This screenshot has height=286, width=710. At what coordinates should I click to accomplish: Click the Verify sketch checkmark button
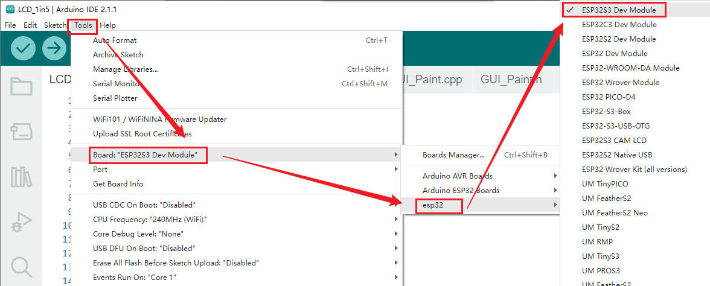[23, 48]
